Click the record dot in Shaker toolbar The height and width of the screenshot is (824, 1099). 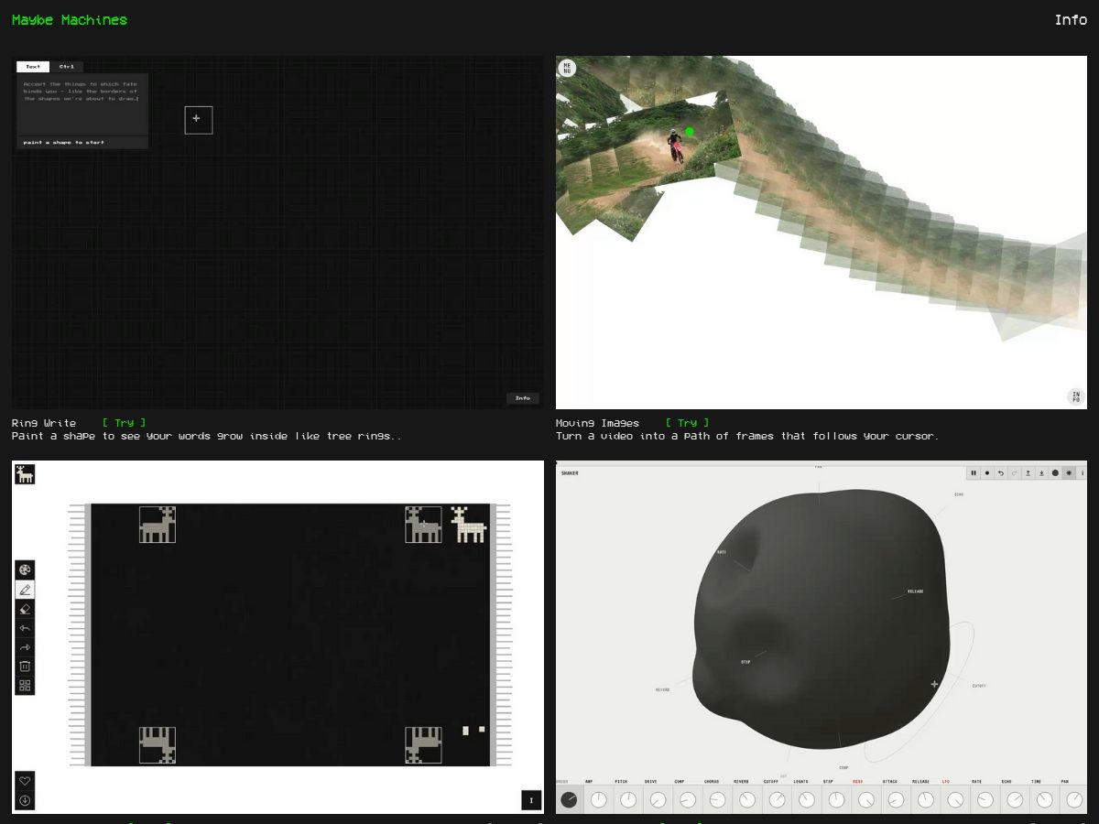[x=987, y=473]
